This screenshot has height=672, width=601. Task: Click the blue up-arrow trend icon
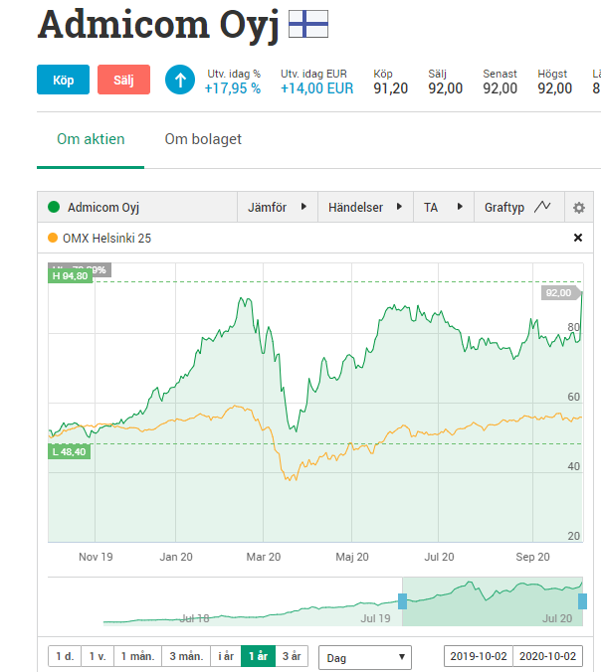(x=180, y=80)
